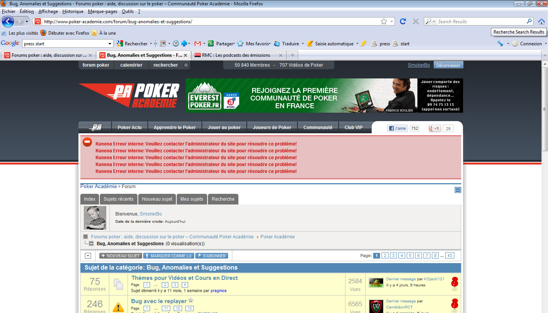Click the highlighter pencil icon in Google toolbar
548x313 pixels.
[363, 43]
